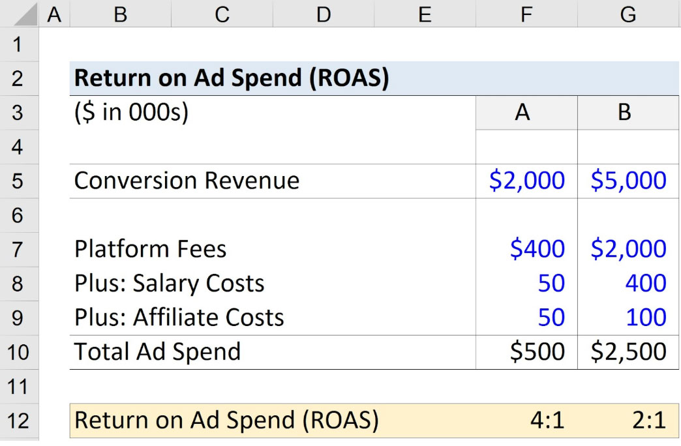Viewport: 681px width, 446px height.
Task: Select row 5 header
Action: click(19, 181)
